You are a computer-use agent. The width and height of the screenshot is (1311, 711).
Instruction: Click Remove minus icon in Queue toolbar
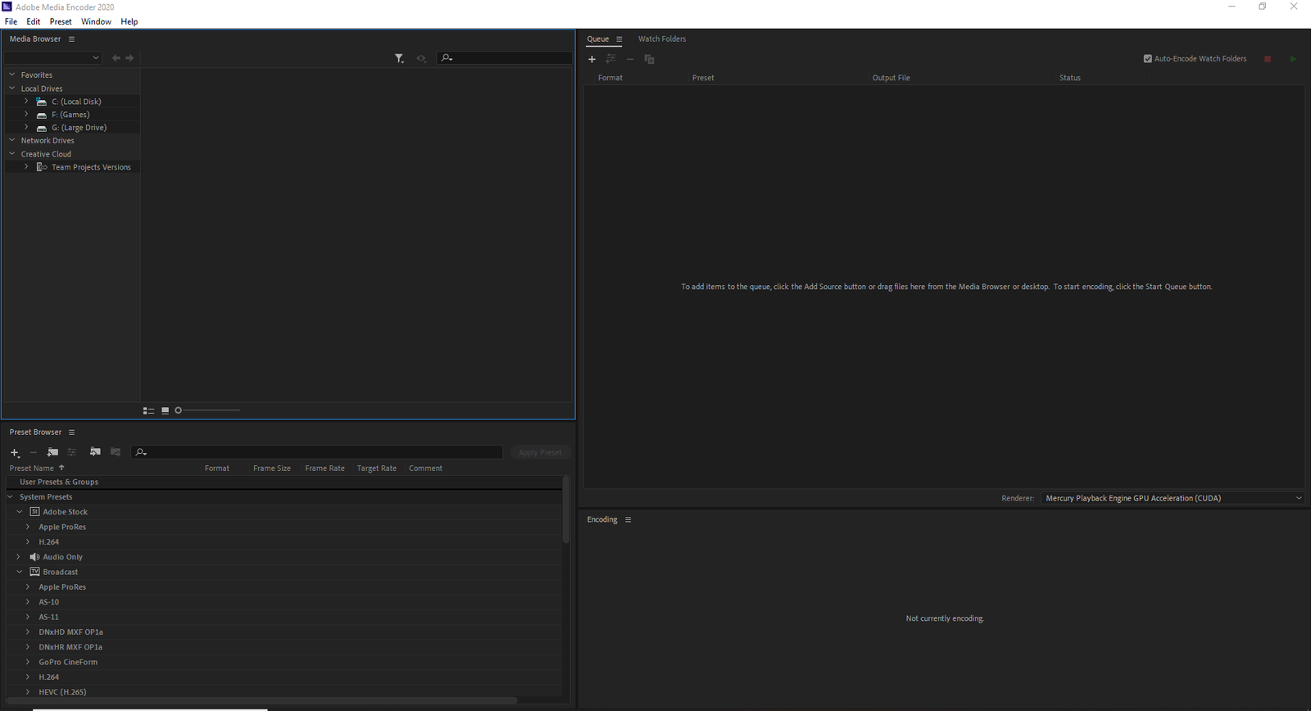click(630, 59)
